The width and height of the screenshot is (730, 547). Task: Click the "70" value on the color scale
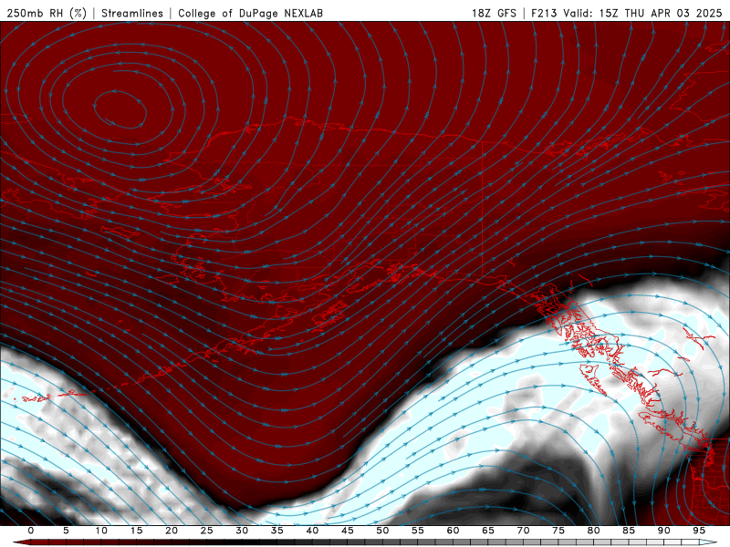tap(523, 531)
